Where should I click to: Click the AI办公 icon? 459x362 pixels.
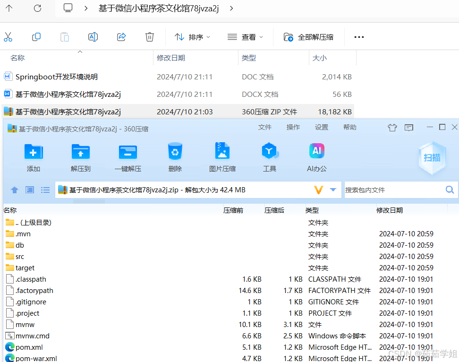pos(317,151)
